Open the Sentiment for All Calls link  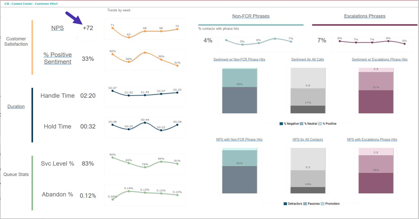[x=308, y=59]
